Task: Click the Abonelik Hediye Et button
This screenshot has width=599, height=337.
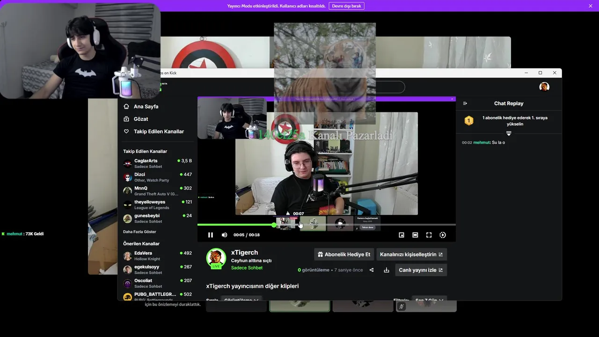Action: (x=344, y=255)
